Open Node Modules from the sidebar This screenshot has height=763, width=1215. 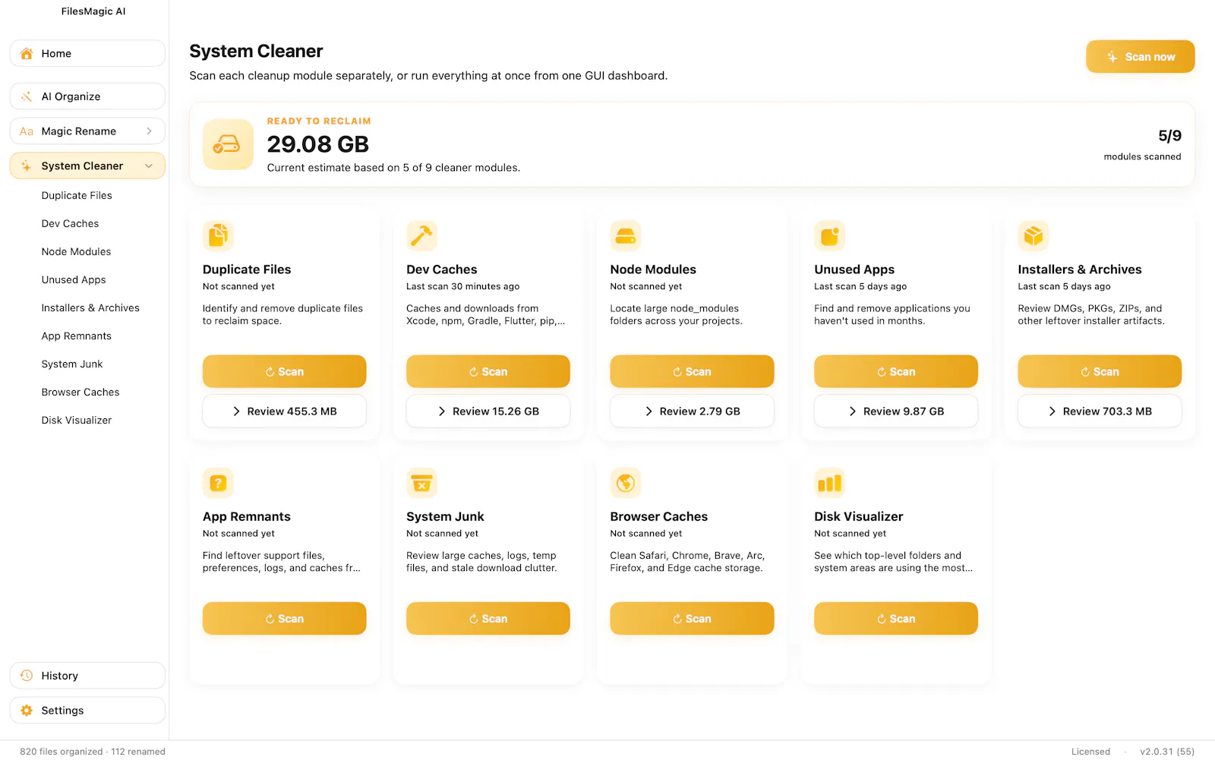(x=76, y=252)
